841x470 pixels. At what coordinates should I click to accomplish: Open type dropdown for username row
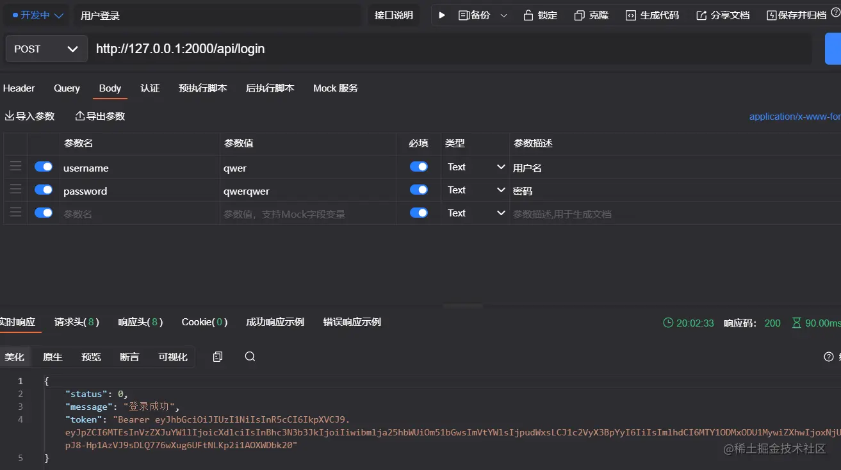click(476, 167)
